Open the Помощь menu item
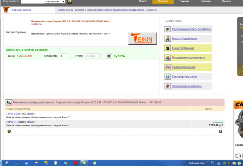Viewport: 243px width, 166px height. pos(205,2)
